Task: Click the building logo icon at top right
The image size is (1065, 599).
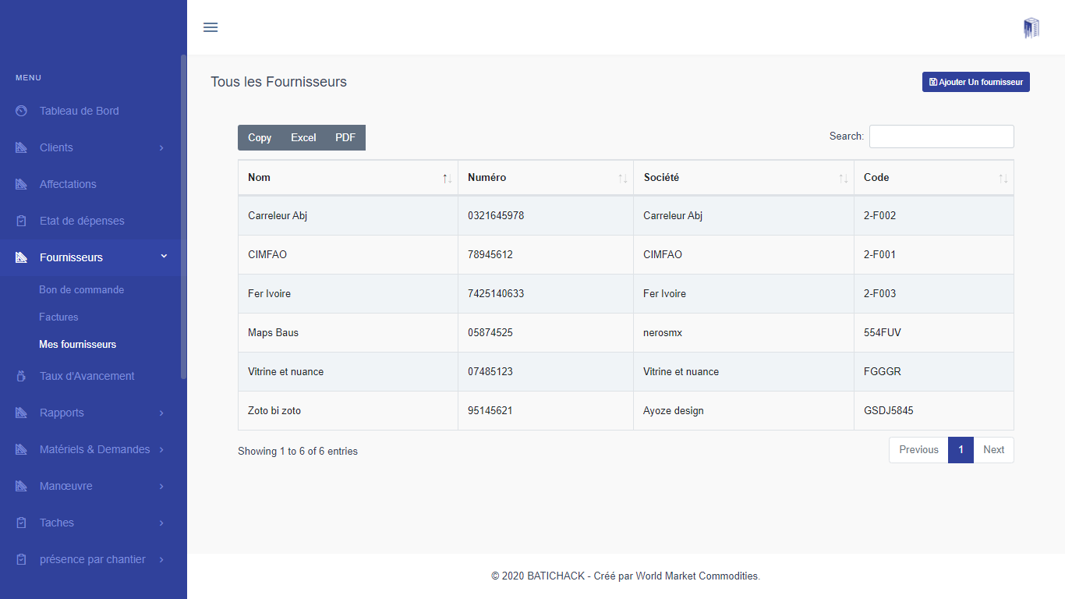Action: [x=1031, y=28]
